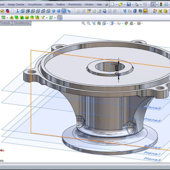Switch to the Front standard view
The image size is (170, 170).
(x=23, y=11)
